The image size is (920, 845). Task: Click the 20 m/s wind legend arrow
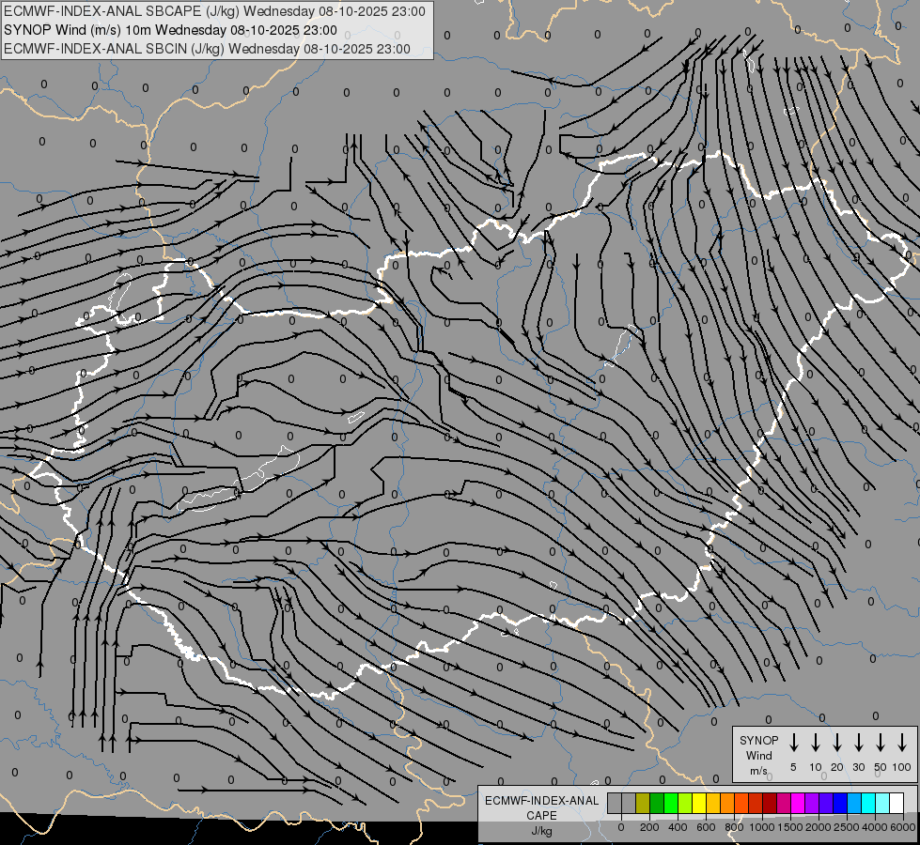coord(837,743)
